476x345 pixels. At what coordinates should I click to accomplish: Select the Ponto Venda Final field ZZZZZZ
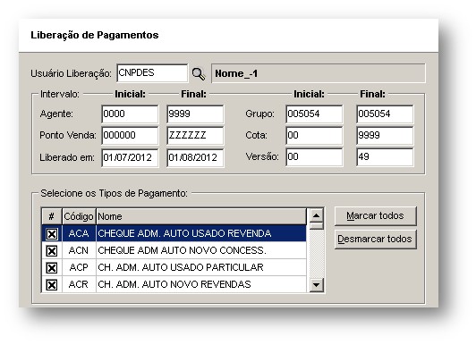[195, 136]
